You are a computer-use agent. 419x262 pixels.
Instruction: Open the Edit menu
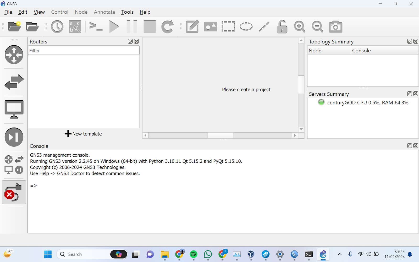click(23, 12)
